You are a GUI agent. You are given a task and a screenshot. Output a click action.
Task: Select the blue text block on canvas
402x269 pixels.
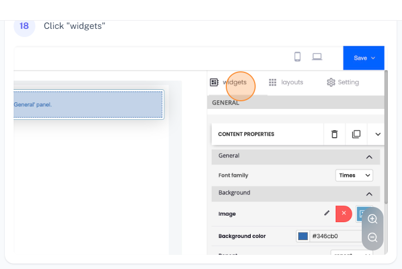click(x=88, y=105)
